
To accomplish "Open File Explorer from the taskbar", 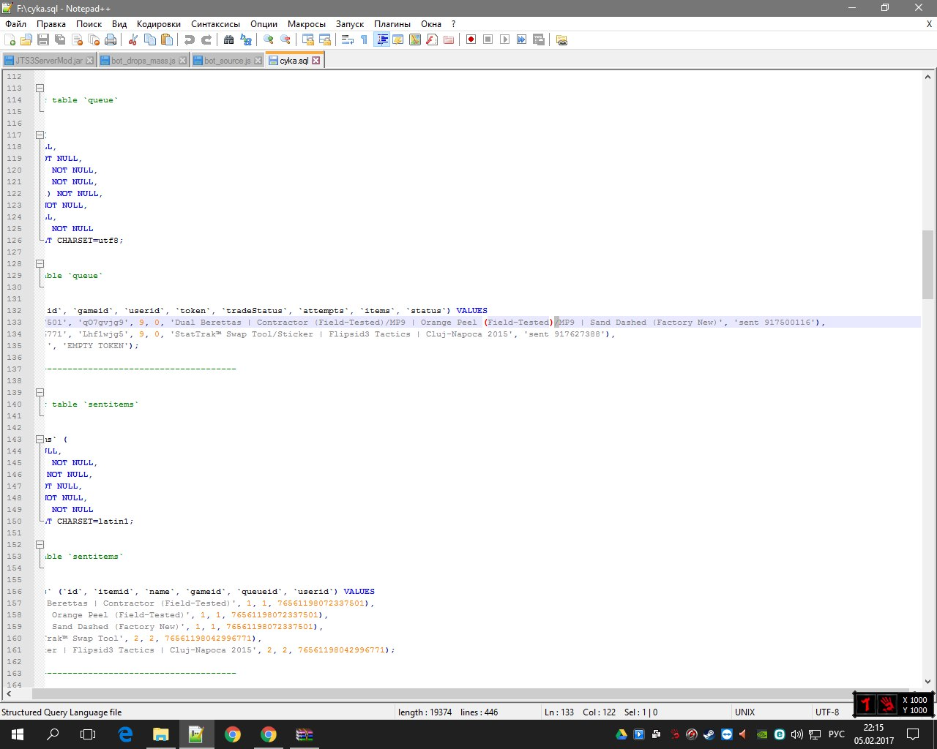I will (160, 734).
